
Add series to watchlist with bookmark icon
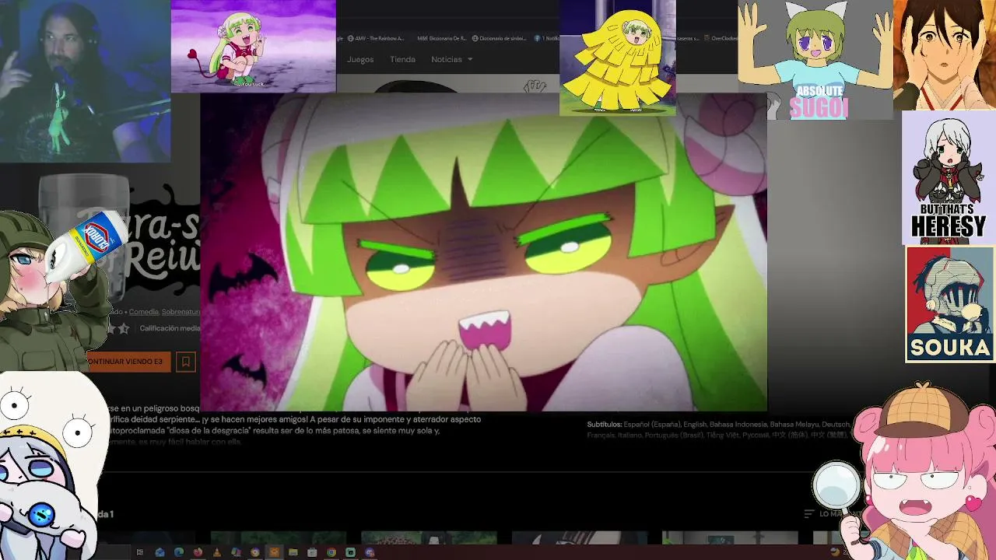tap(185, 362)
